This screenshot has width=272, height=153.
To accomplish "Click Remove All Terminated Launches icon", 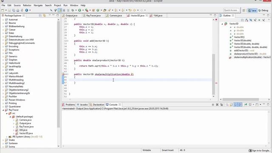I will click(x=221, y=105).
